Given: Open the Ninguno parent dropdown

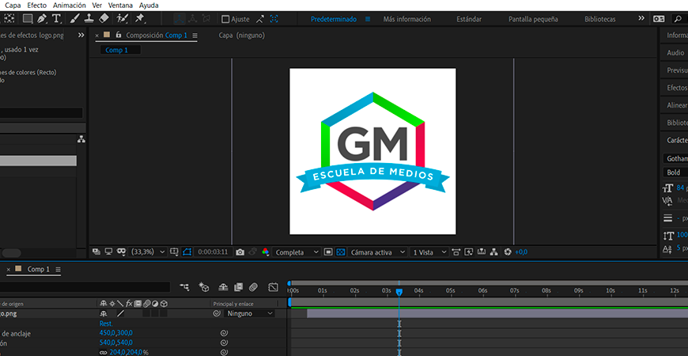Looking at the screenshot, I should (249, 313).
